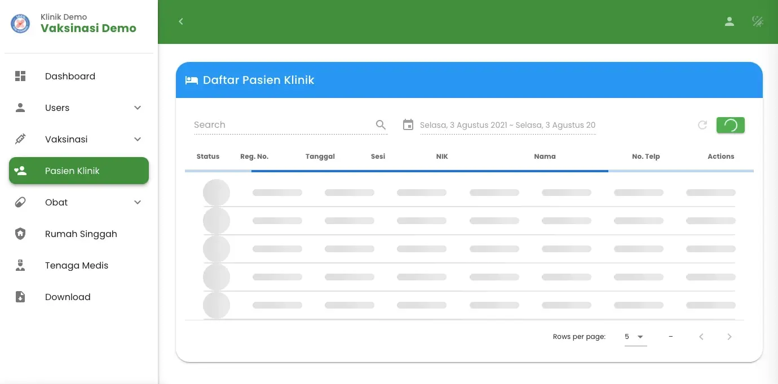The height and width of the screenshot is (384, 778).
Task: Click the Vaksinasi syringe icon in sidebar
Action: tap(20, 139)
